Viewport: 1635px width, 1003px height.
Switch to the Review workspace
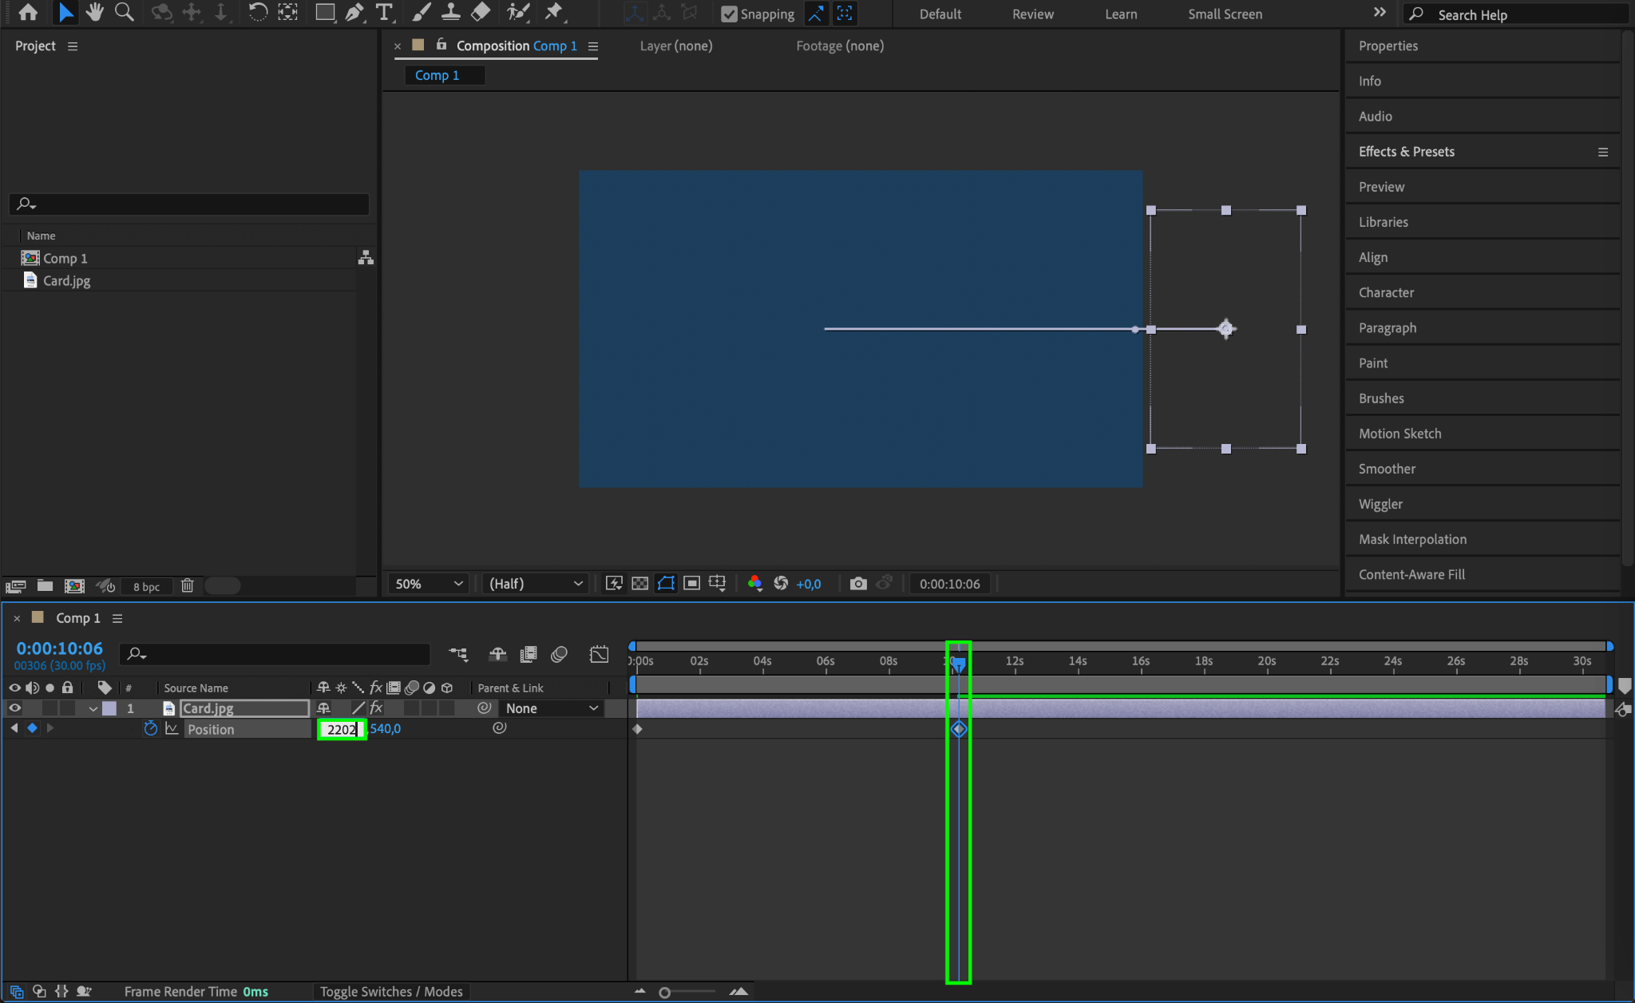pos(1032,14)
